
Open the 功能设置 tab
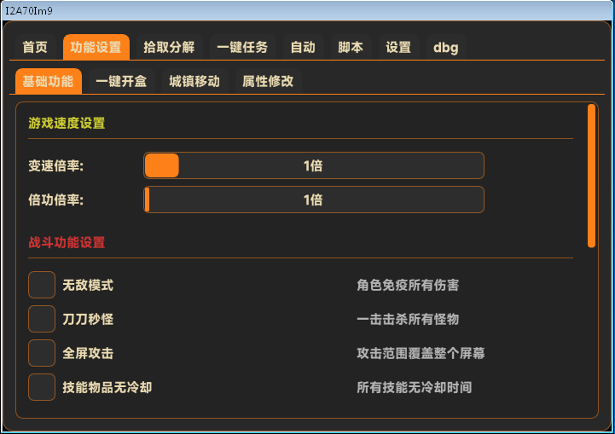[96, 47]
